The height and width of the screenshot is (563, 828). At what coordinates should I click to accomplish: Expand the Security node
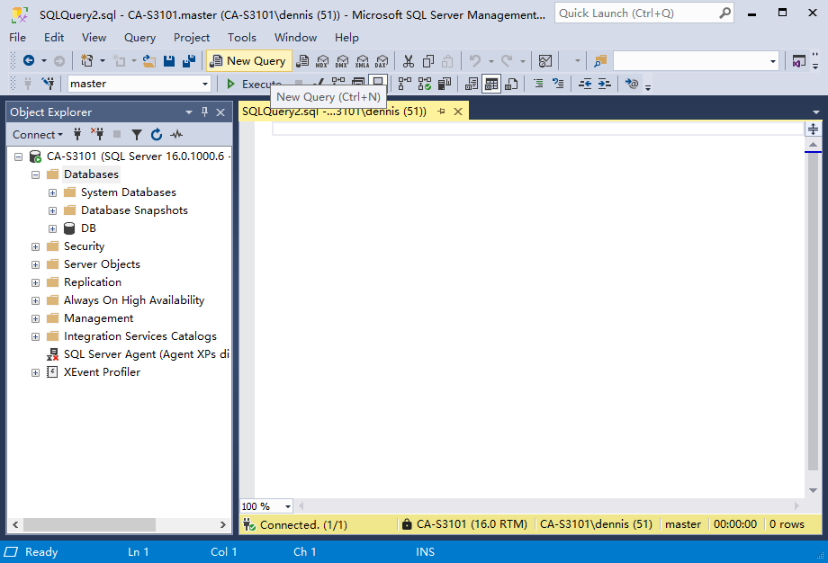tap(35, 246)
